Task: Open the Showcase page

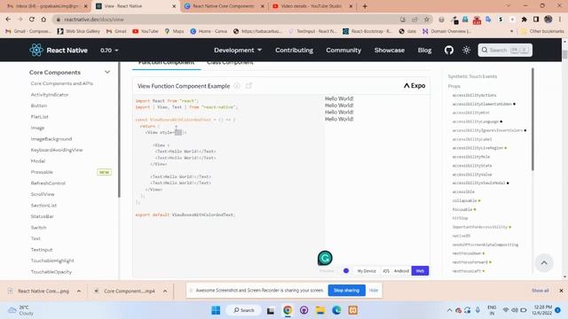Action: pos(390,51)
